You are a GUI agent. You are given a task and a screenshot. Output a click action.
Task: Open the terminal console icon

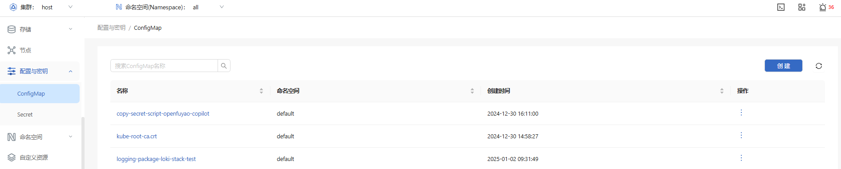[x=781, y=7]
